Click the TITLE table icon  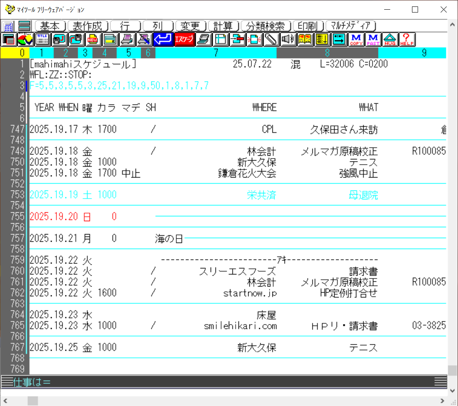point(42,39)
